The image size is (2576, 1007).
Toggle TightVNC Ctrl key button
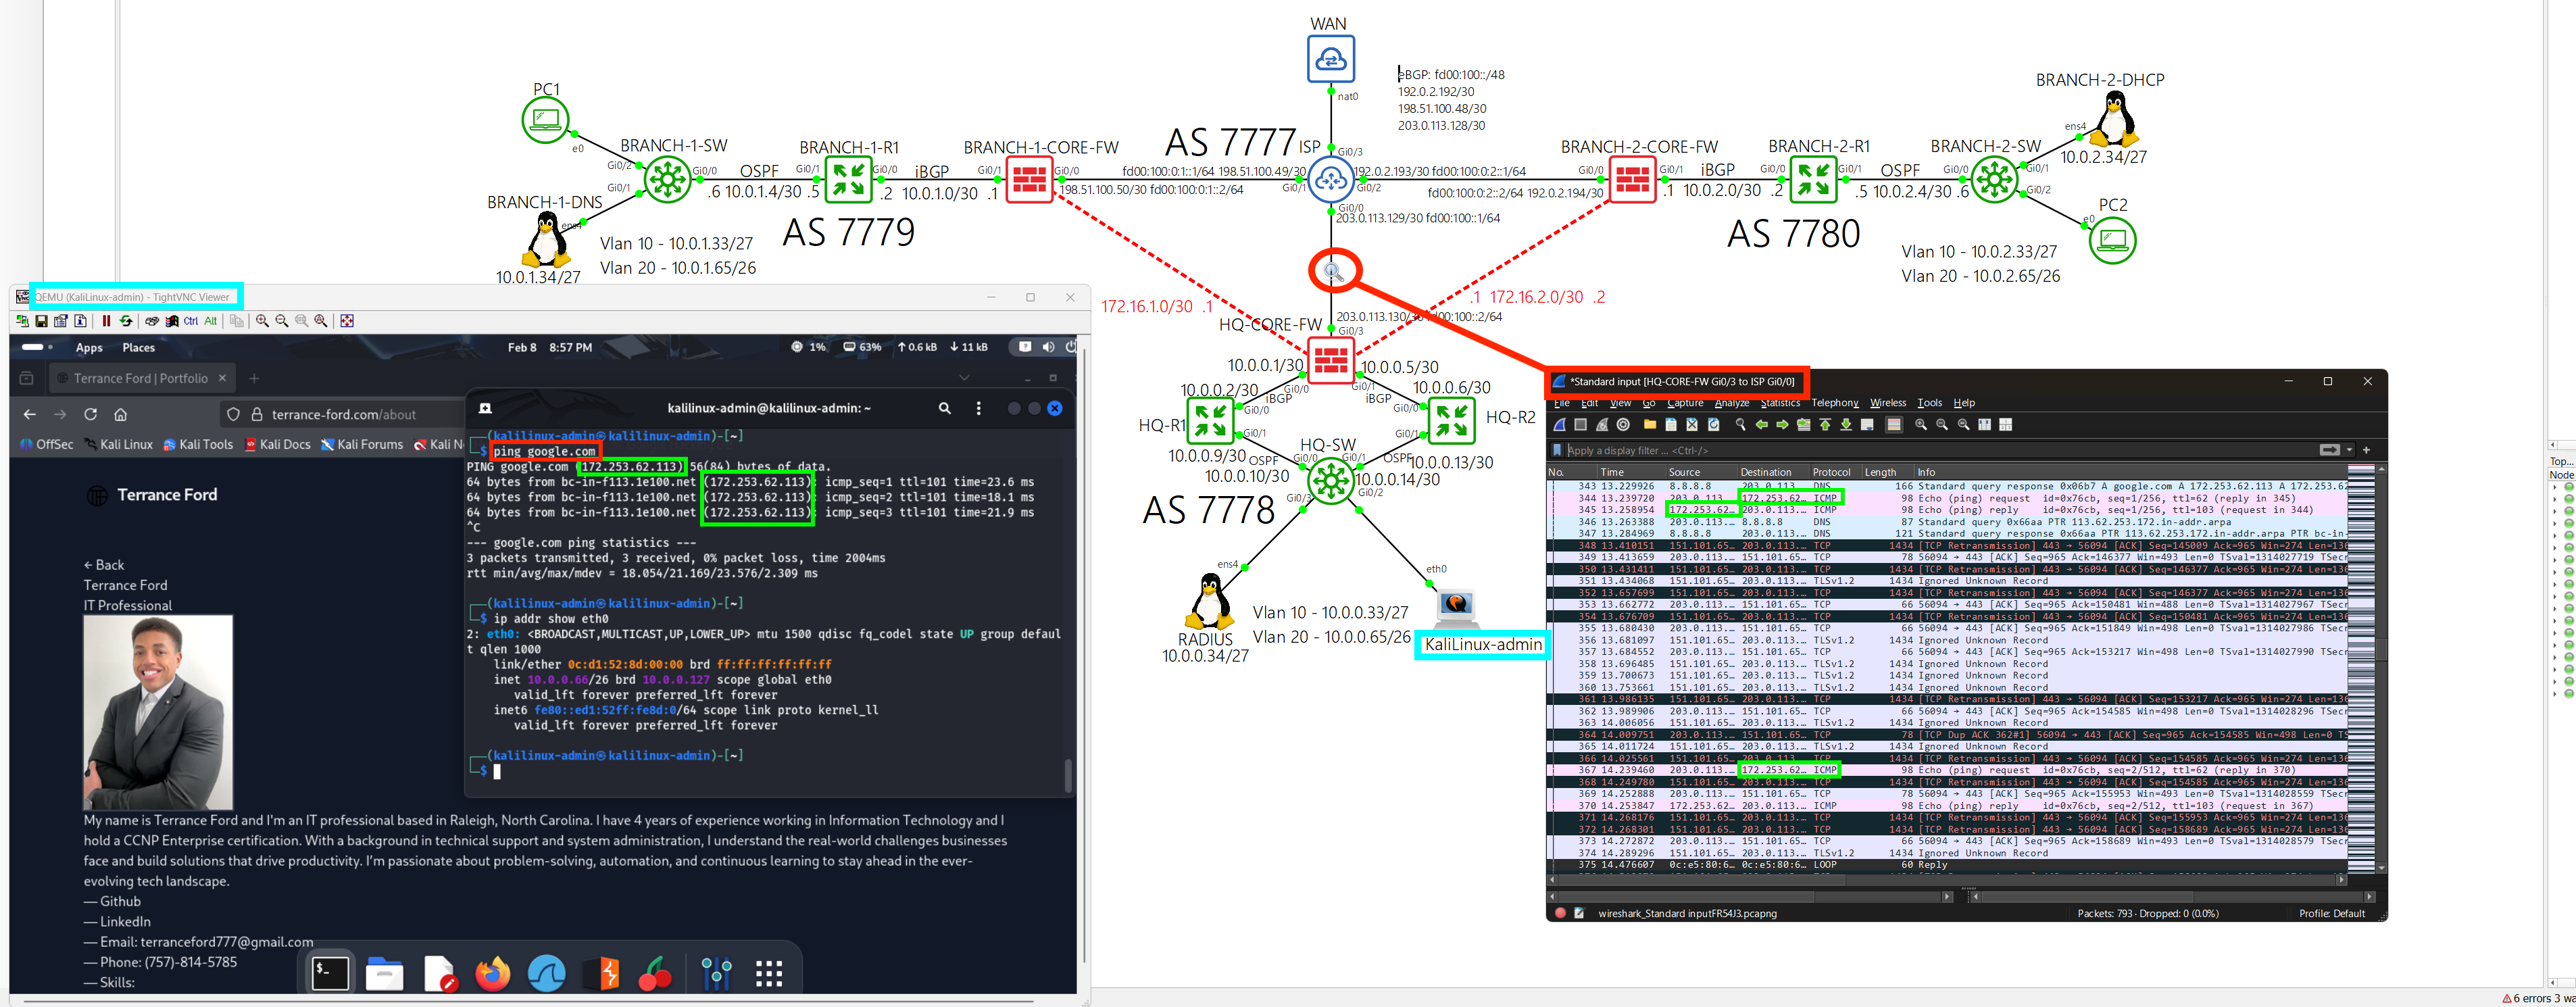[191, 321]
